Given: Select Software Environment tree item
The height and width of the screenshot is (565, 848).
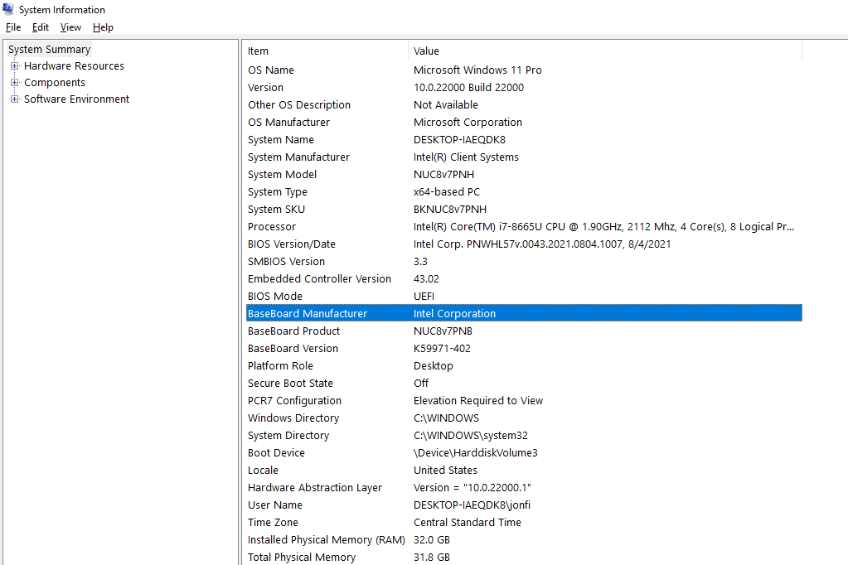Looking at the screenshot, I should click(77, 99).
